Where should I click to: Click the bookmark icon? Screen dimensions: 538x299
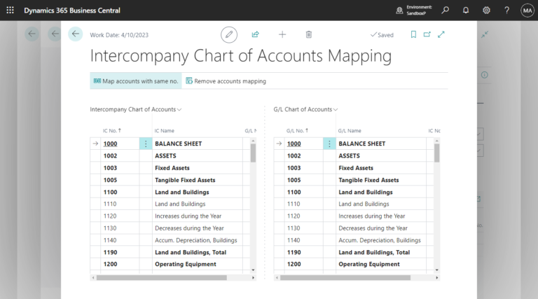click(413, 34)
